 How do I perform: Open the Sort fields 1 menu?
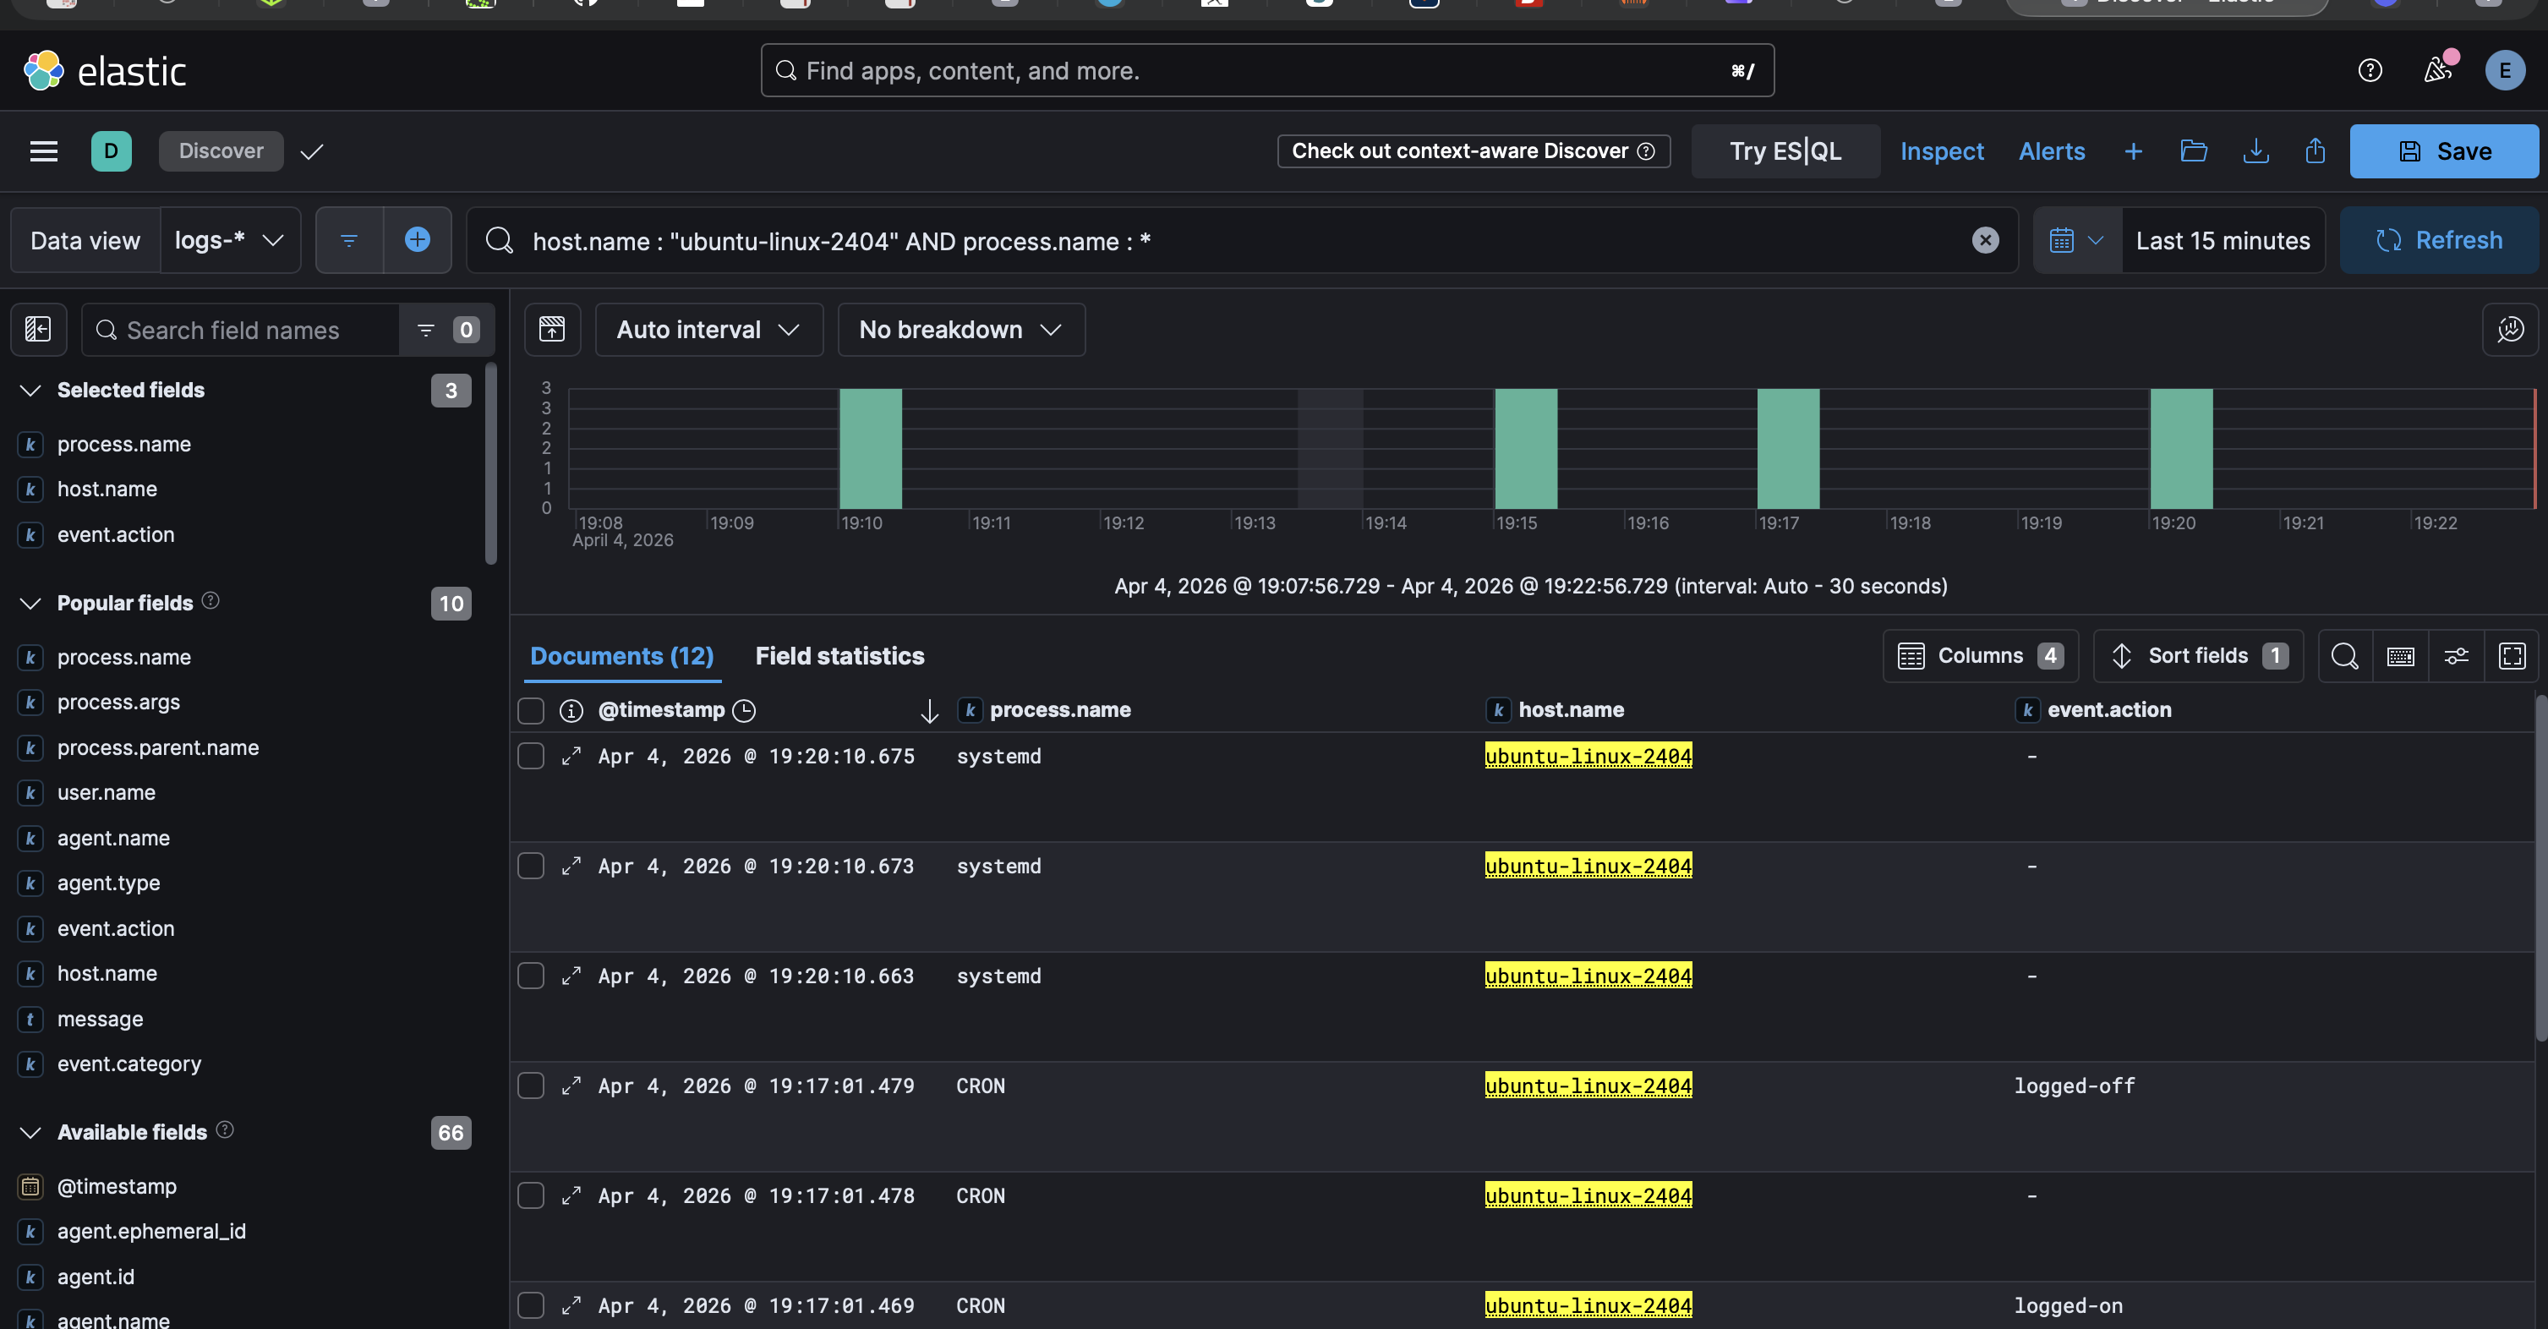coord(2198,655)
